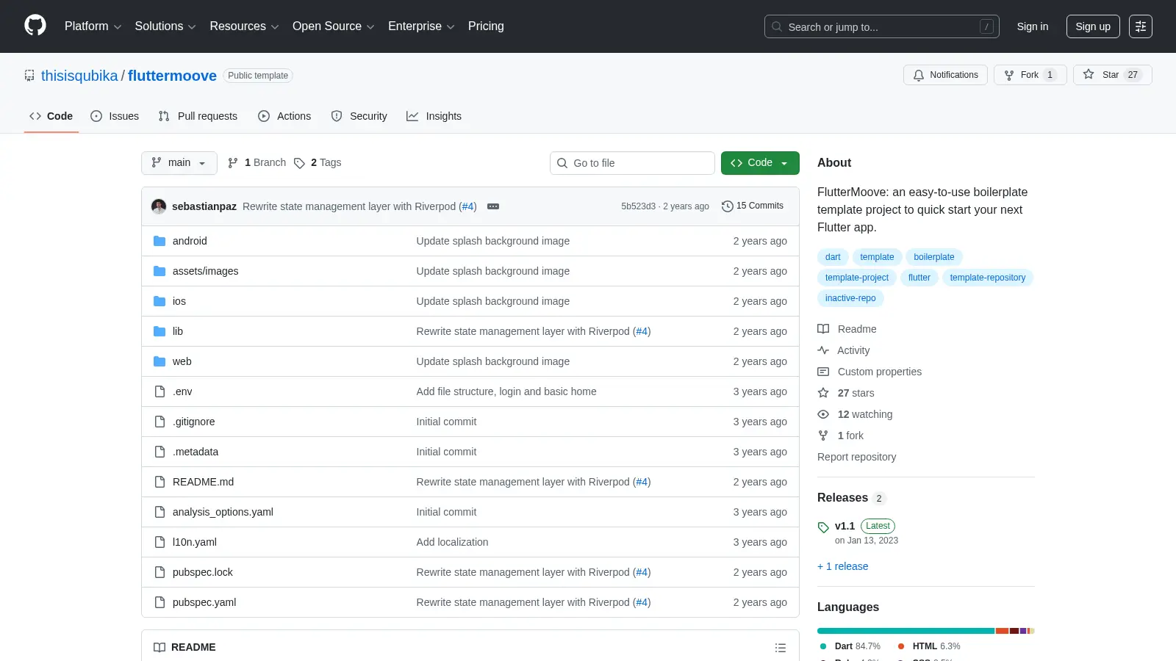Image resolution: width=1176 pixels, height=661 pixels.
Task: Click Report repository link
Action: click(x=856, y=457)
